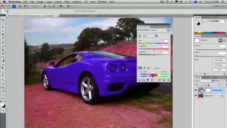Click the Invert button in Masks panel

[x=219, y=70]
